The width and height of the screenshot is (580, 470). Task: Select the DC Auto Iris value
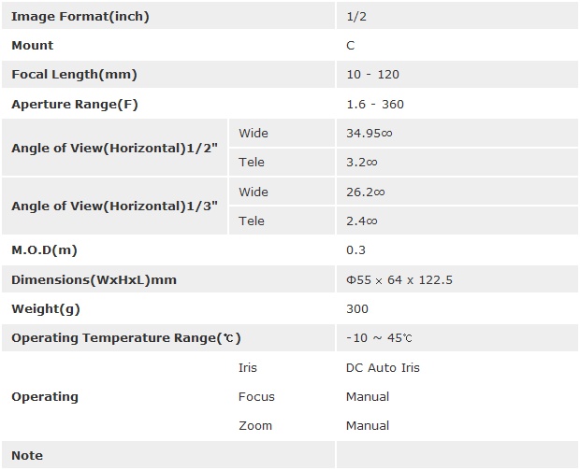coord(383,368)
